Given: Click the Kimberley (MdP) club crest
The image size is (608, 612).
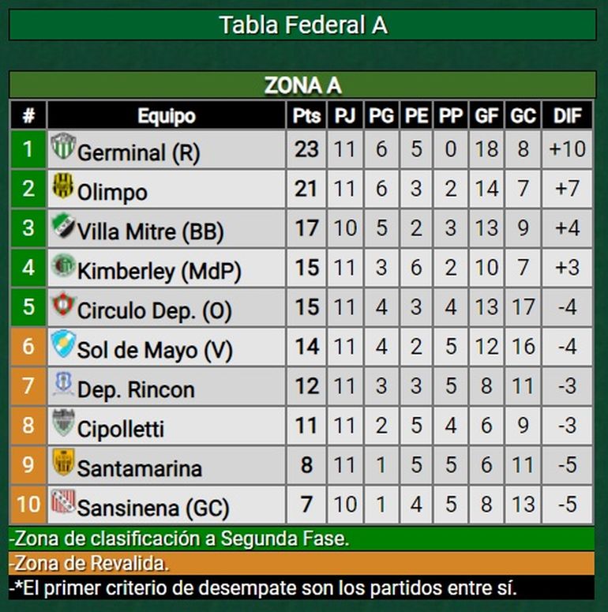Looking at the screenshot, I should click(x=62, y=265).
